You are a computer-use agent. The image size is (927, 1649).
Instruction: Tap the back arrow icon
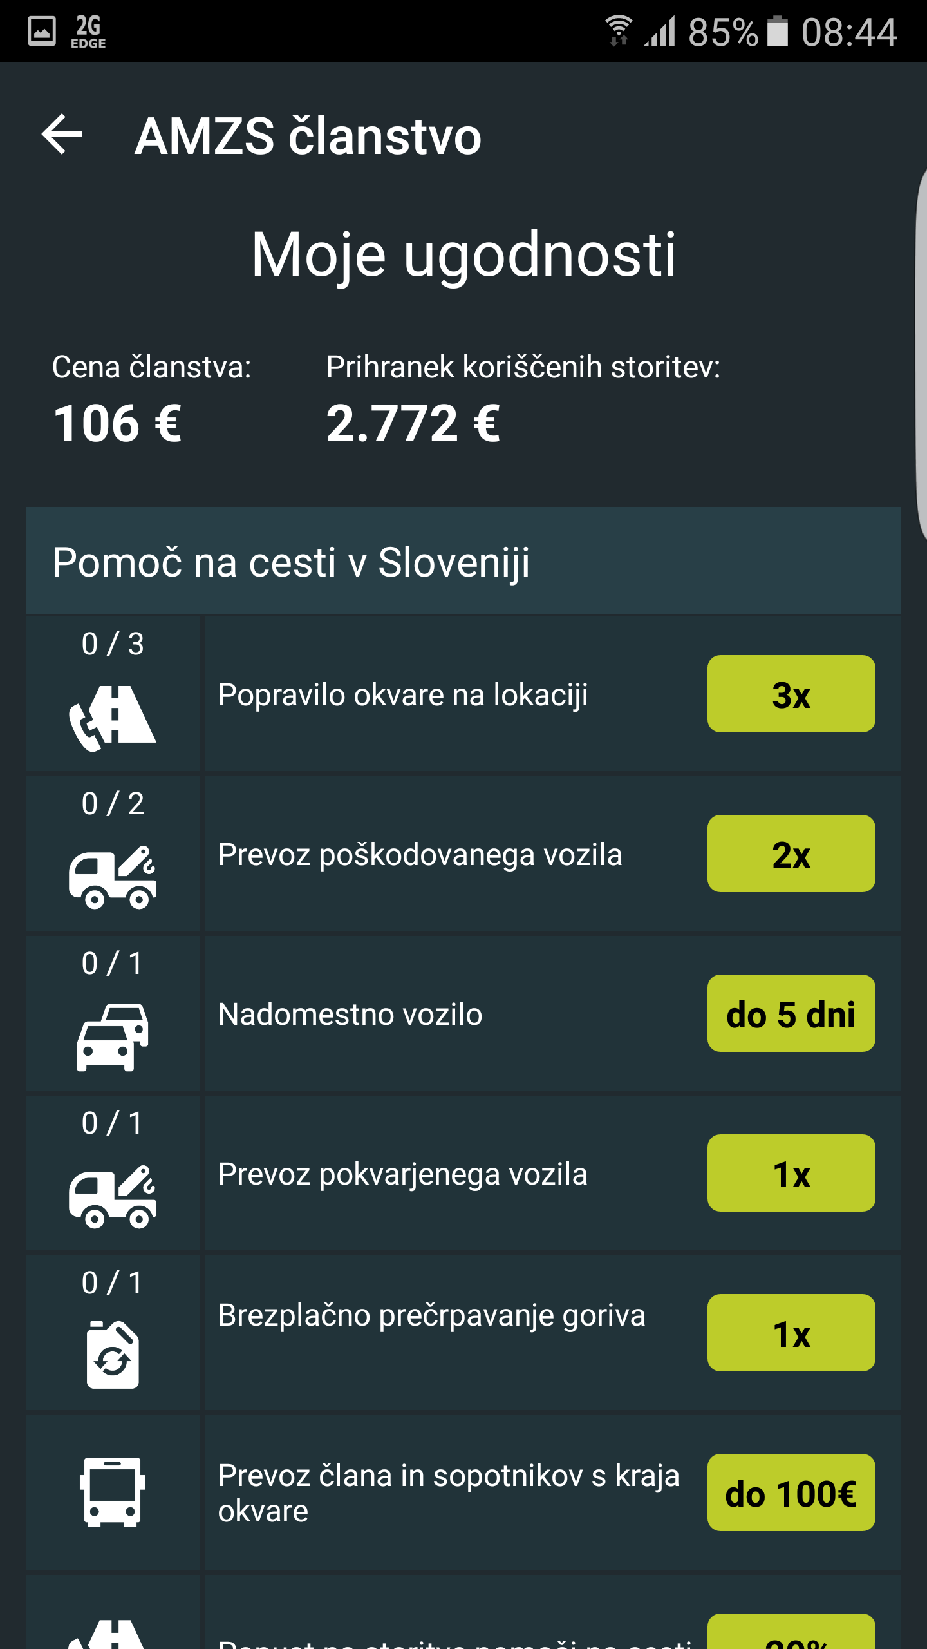62,135
